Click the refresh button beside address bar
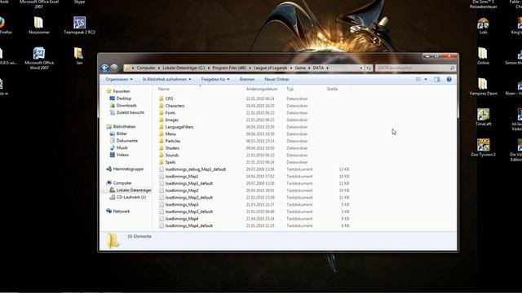The height and width of the screenshot is (293, 522). pyautogui.click(x=369, y=68)
